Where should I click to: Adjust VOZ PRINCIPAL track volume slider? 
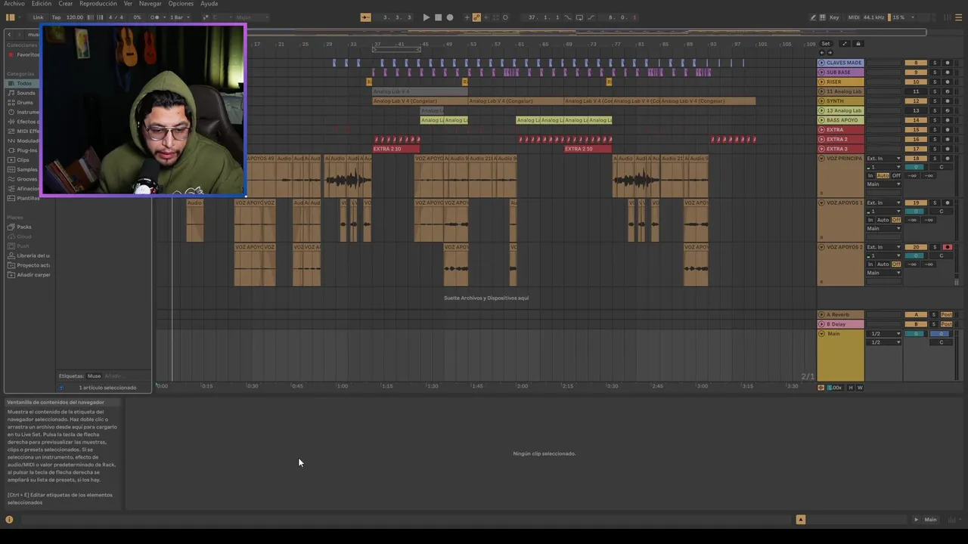click(x=916, y=167)
